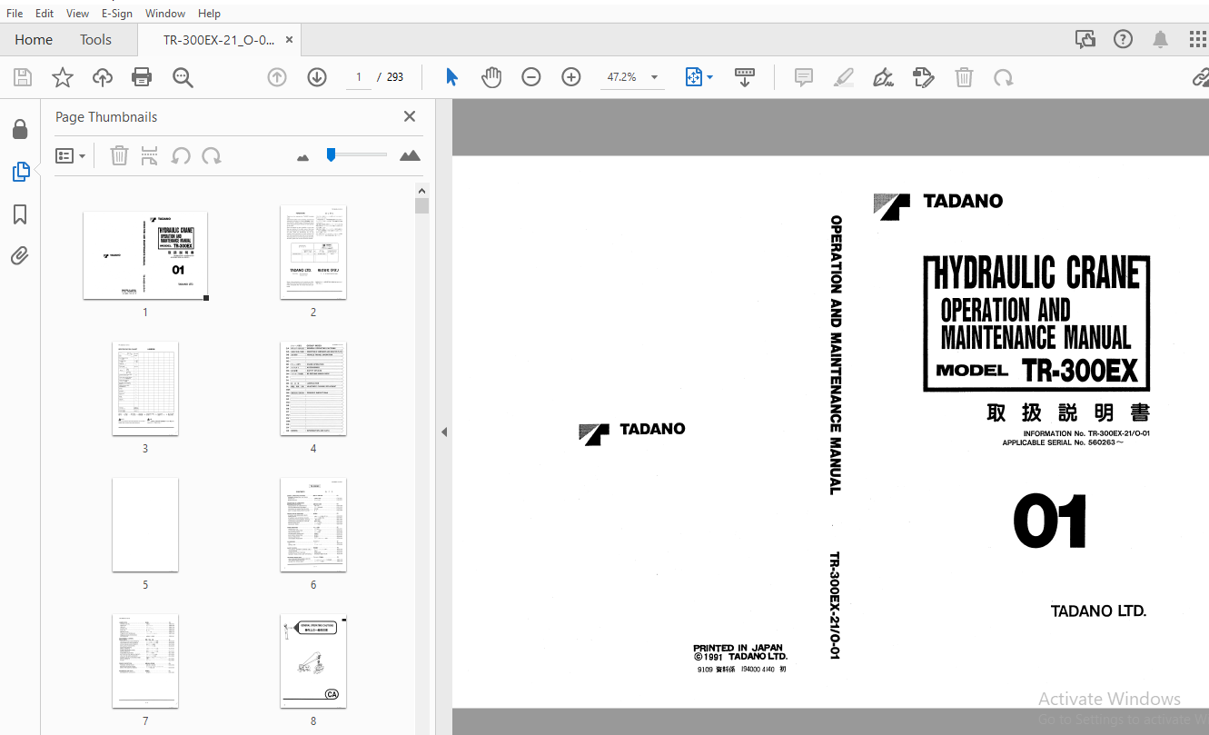
Task: Open the Window menu
Action: click(165, 13)
